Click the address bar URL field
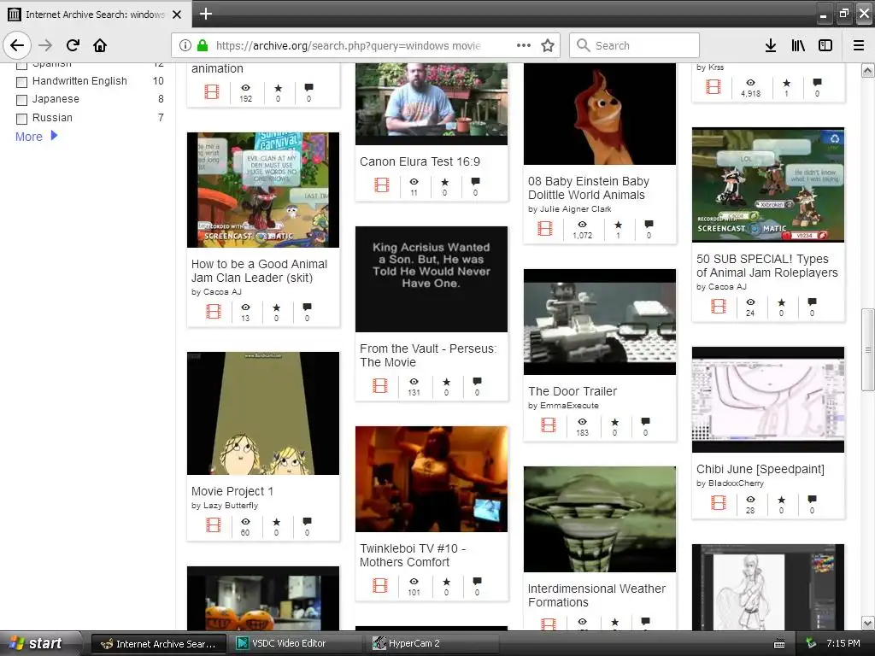 349,45
